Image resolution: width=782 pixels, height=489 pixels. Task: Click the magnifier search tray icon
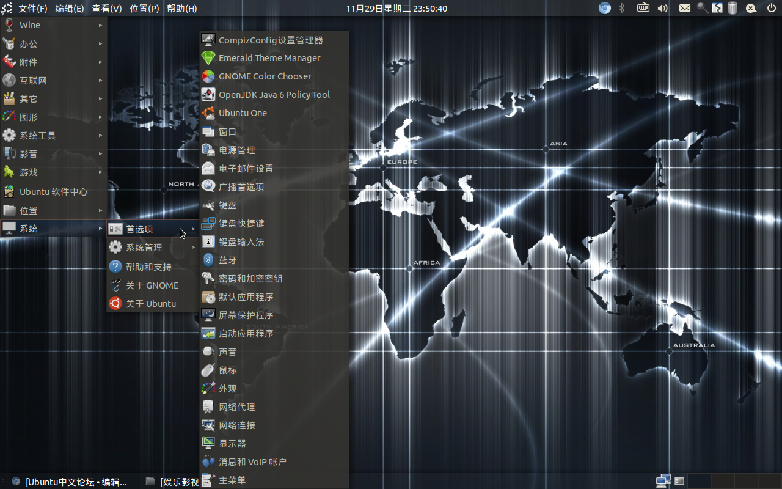click(703, 8)
